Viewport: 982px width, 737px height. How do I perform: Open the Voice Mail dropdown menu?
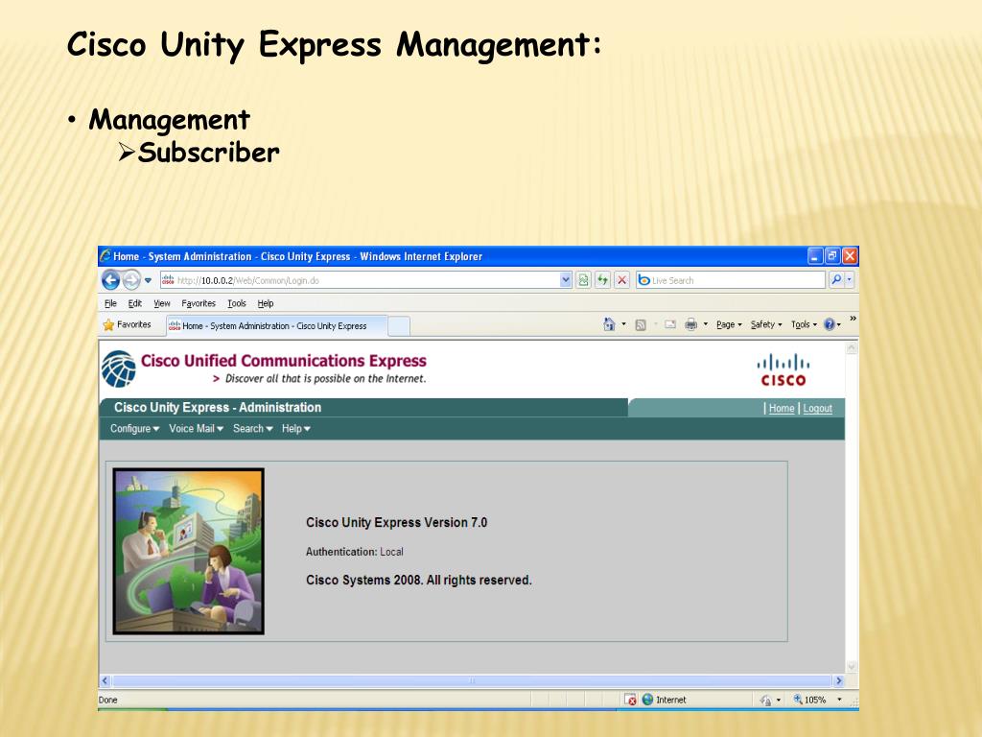pos(196,429)
